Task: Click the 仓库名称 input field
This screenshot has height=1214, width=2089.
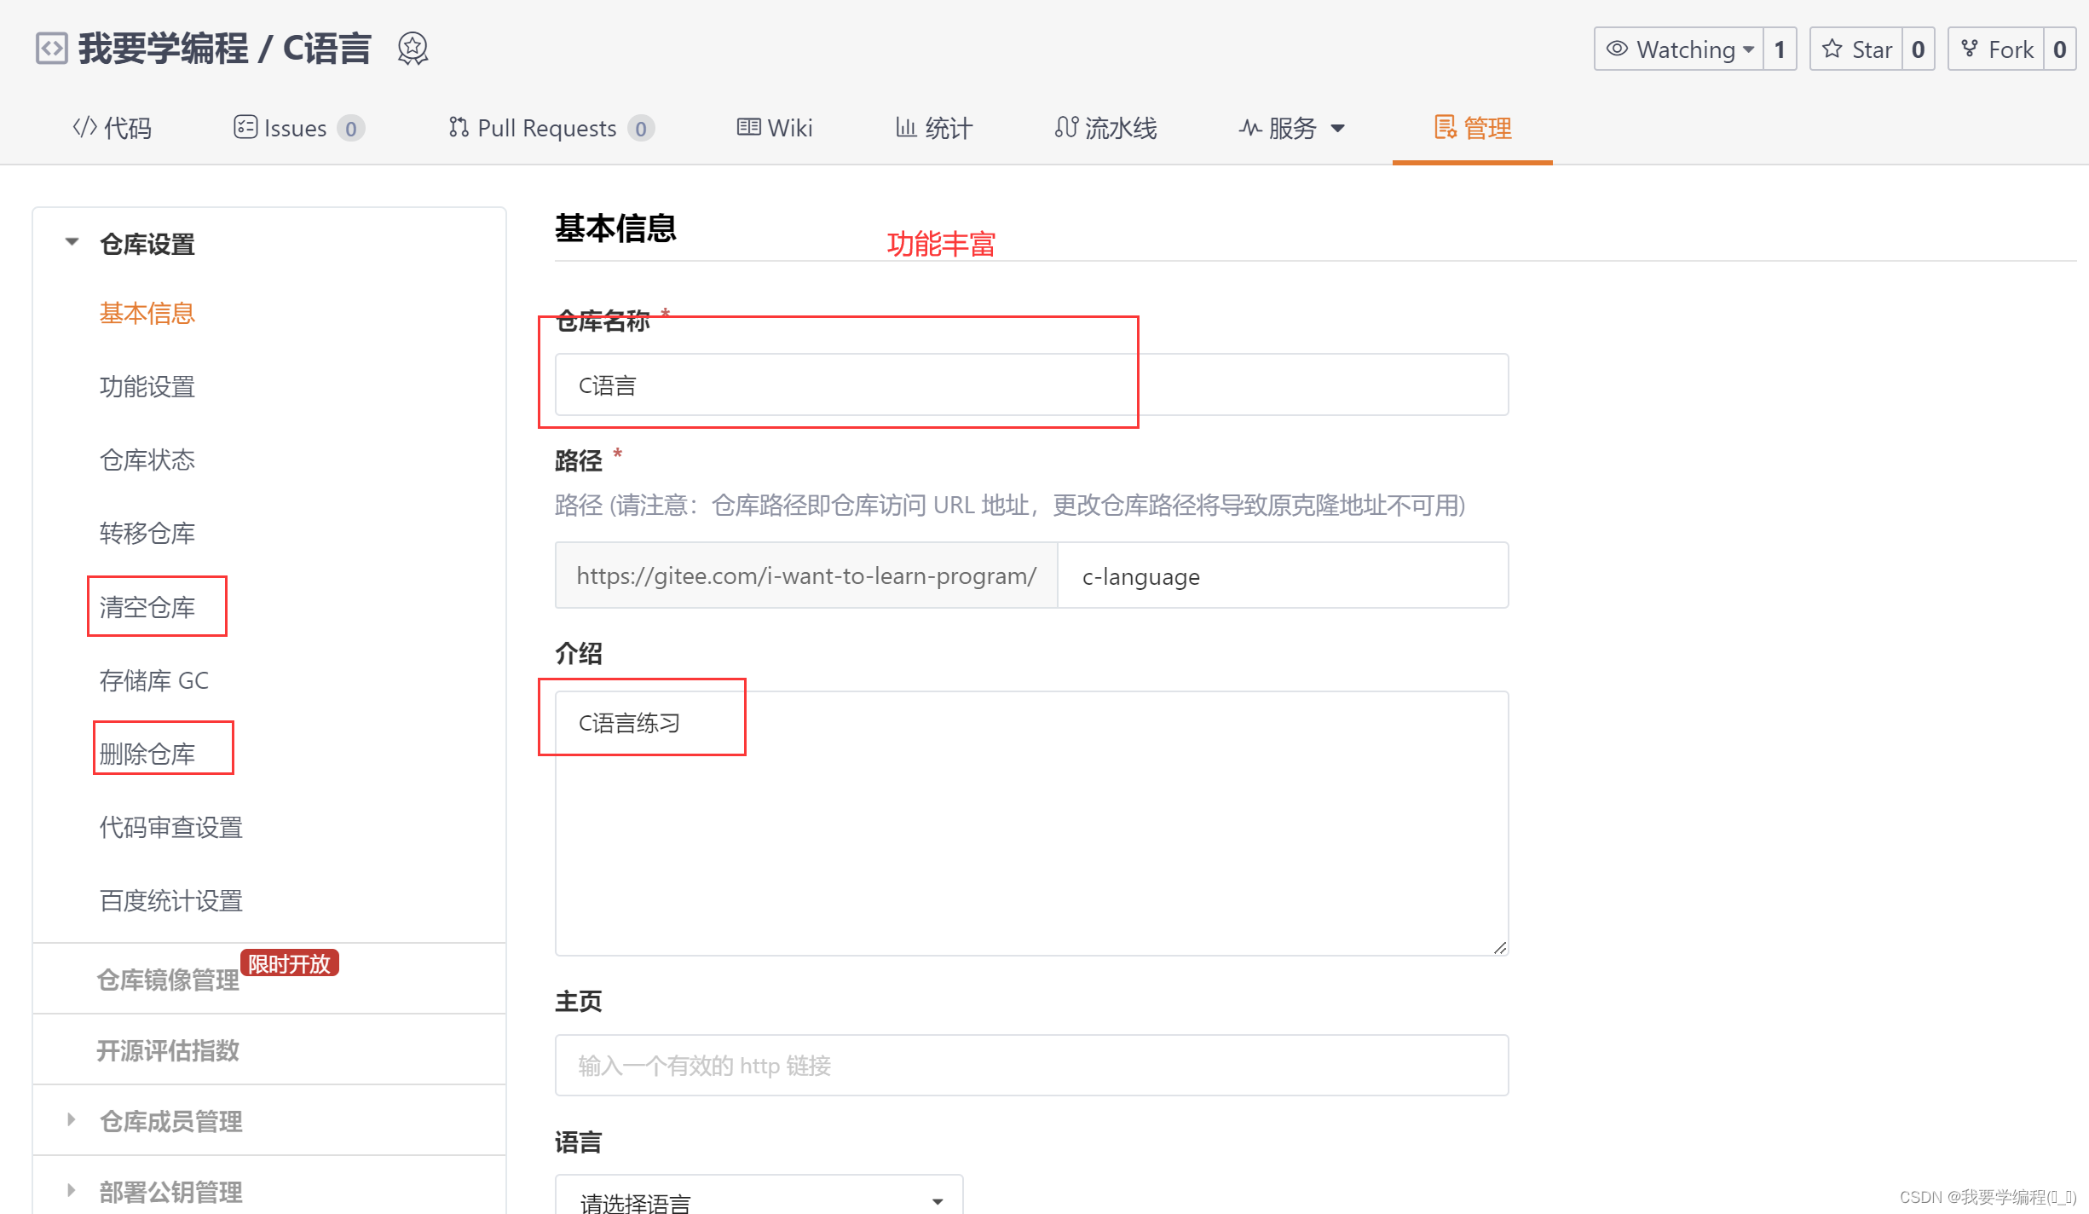Action: point(1031,384)
